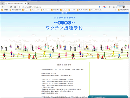Image resolution: width=130 pixels, height=98 pixels.
Task: Open the Favorites list
Action: (109, 7)
